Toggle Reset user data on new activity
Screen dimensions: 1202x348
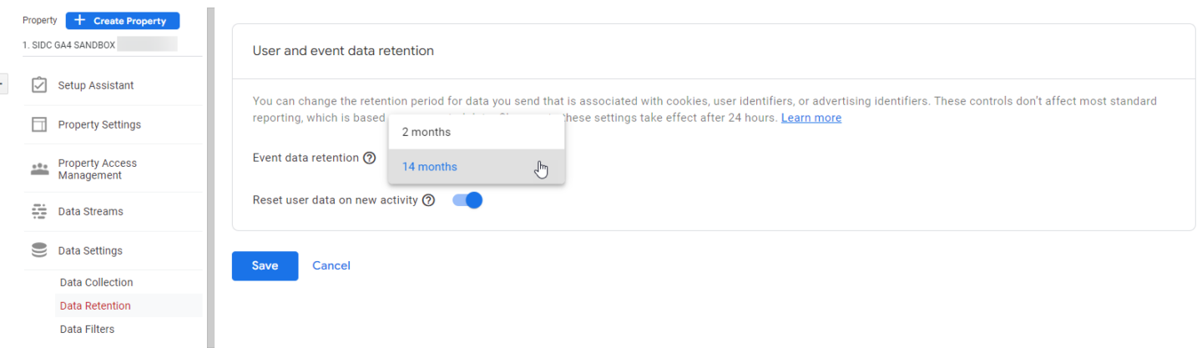[x=467, y=200]
